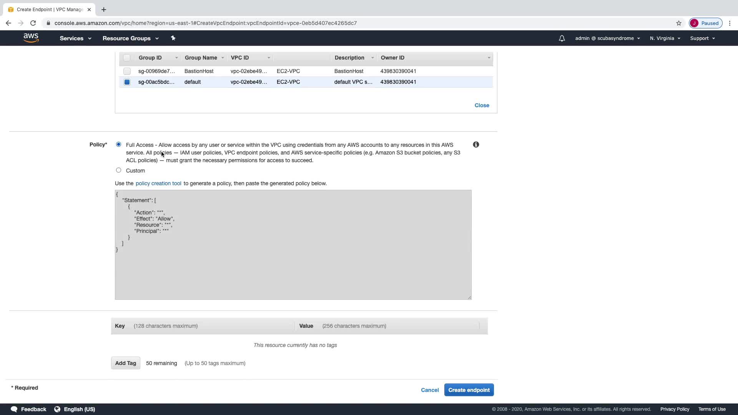
Task: Check the BastionHost security group checkbox
Action: (127, 71)
